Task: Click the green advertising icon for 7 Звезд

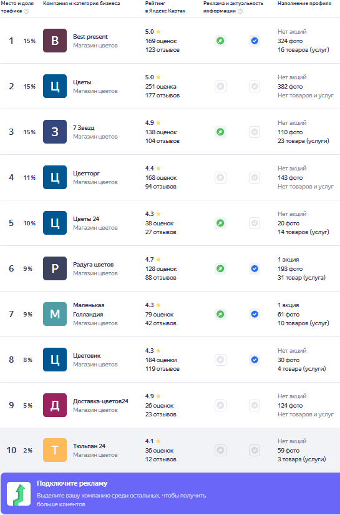Action: (221, 132)
